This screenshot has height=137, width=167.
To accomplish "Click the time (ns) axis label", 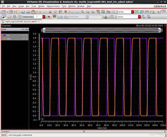I will click(x=102, y=128).
